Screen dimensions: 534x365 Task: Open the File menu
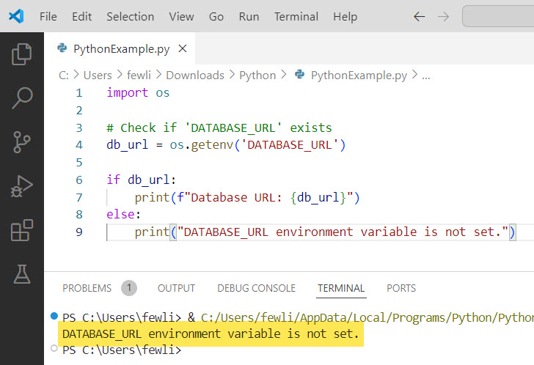(x=48, y=16)
